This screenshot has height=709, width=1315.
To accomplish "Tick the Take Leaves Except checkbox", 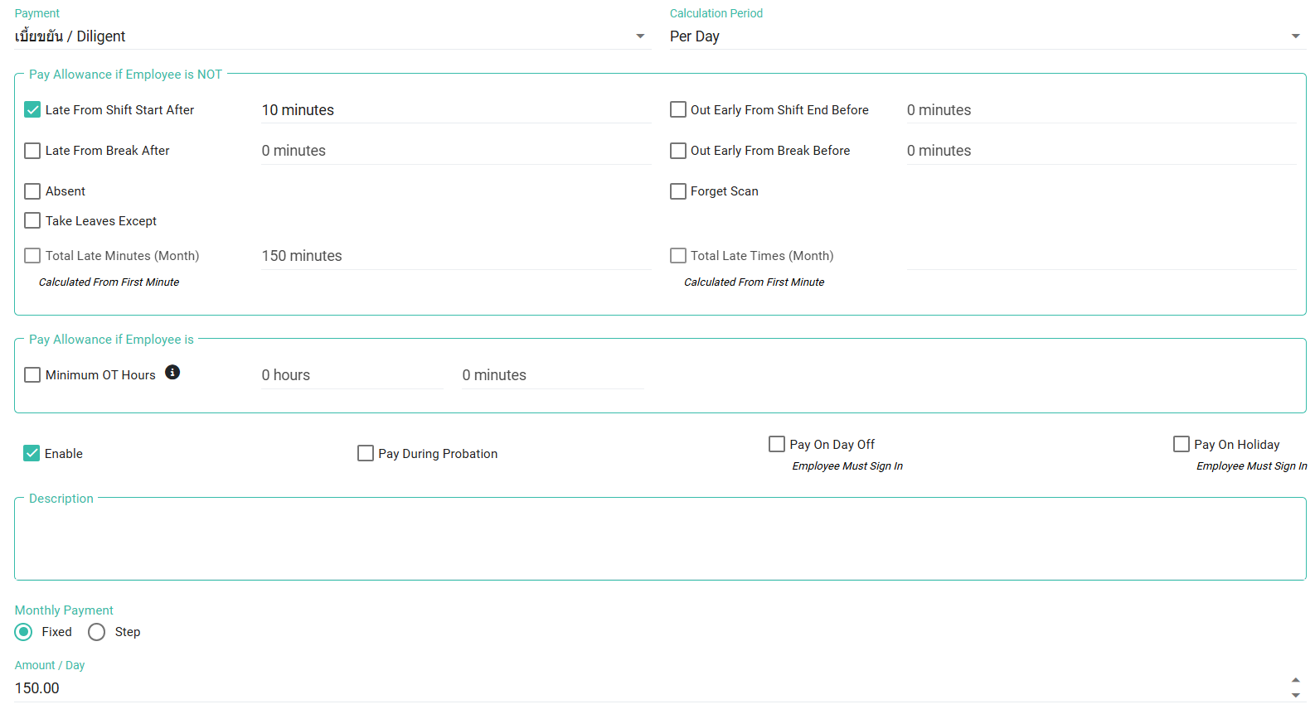I will coord(32,220).
